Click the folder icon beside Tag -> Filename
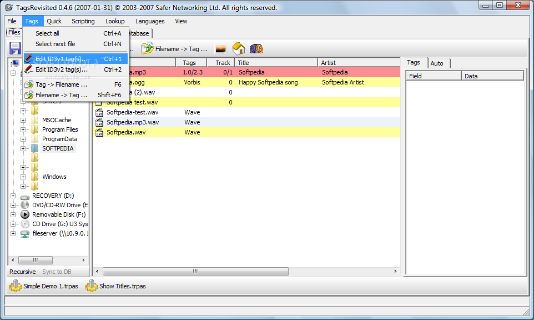 29,84
